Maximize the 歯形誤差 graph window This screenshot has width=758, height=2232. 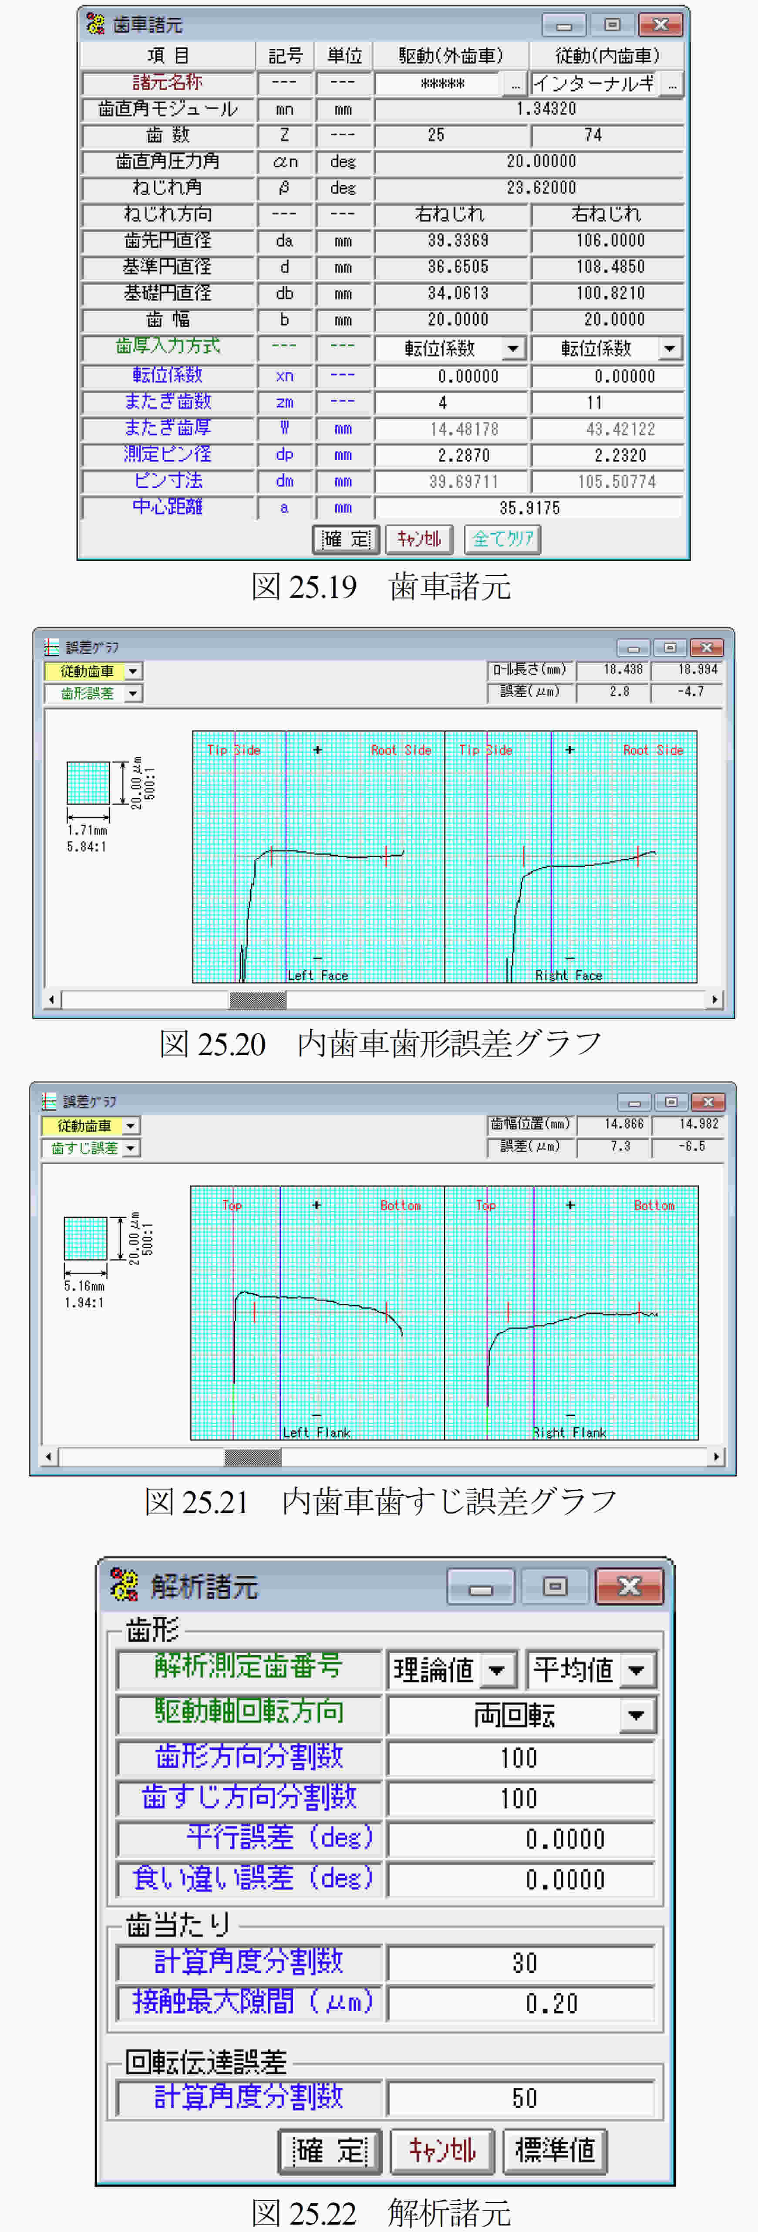pyautogui.click(x=670, y=647)
